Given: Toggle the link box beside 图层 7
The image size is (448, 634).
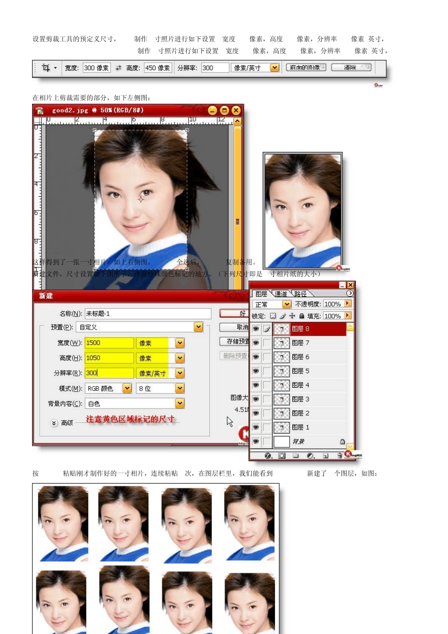Looking at the screenshot, I should 267,343.
